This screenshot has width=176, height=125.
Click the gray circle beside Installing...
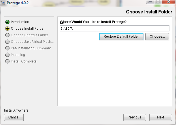pyautogui.click(x=7, y=55)
